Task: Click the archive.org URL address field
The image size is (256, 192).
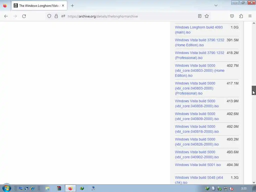Action: click(x=103, y=16)
